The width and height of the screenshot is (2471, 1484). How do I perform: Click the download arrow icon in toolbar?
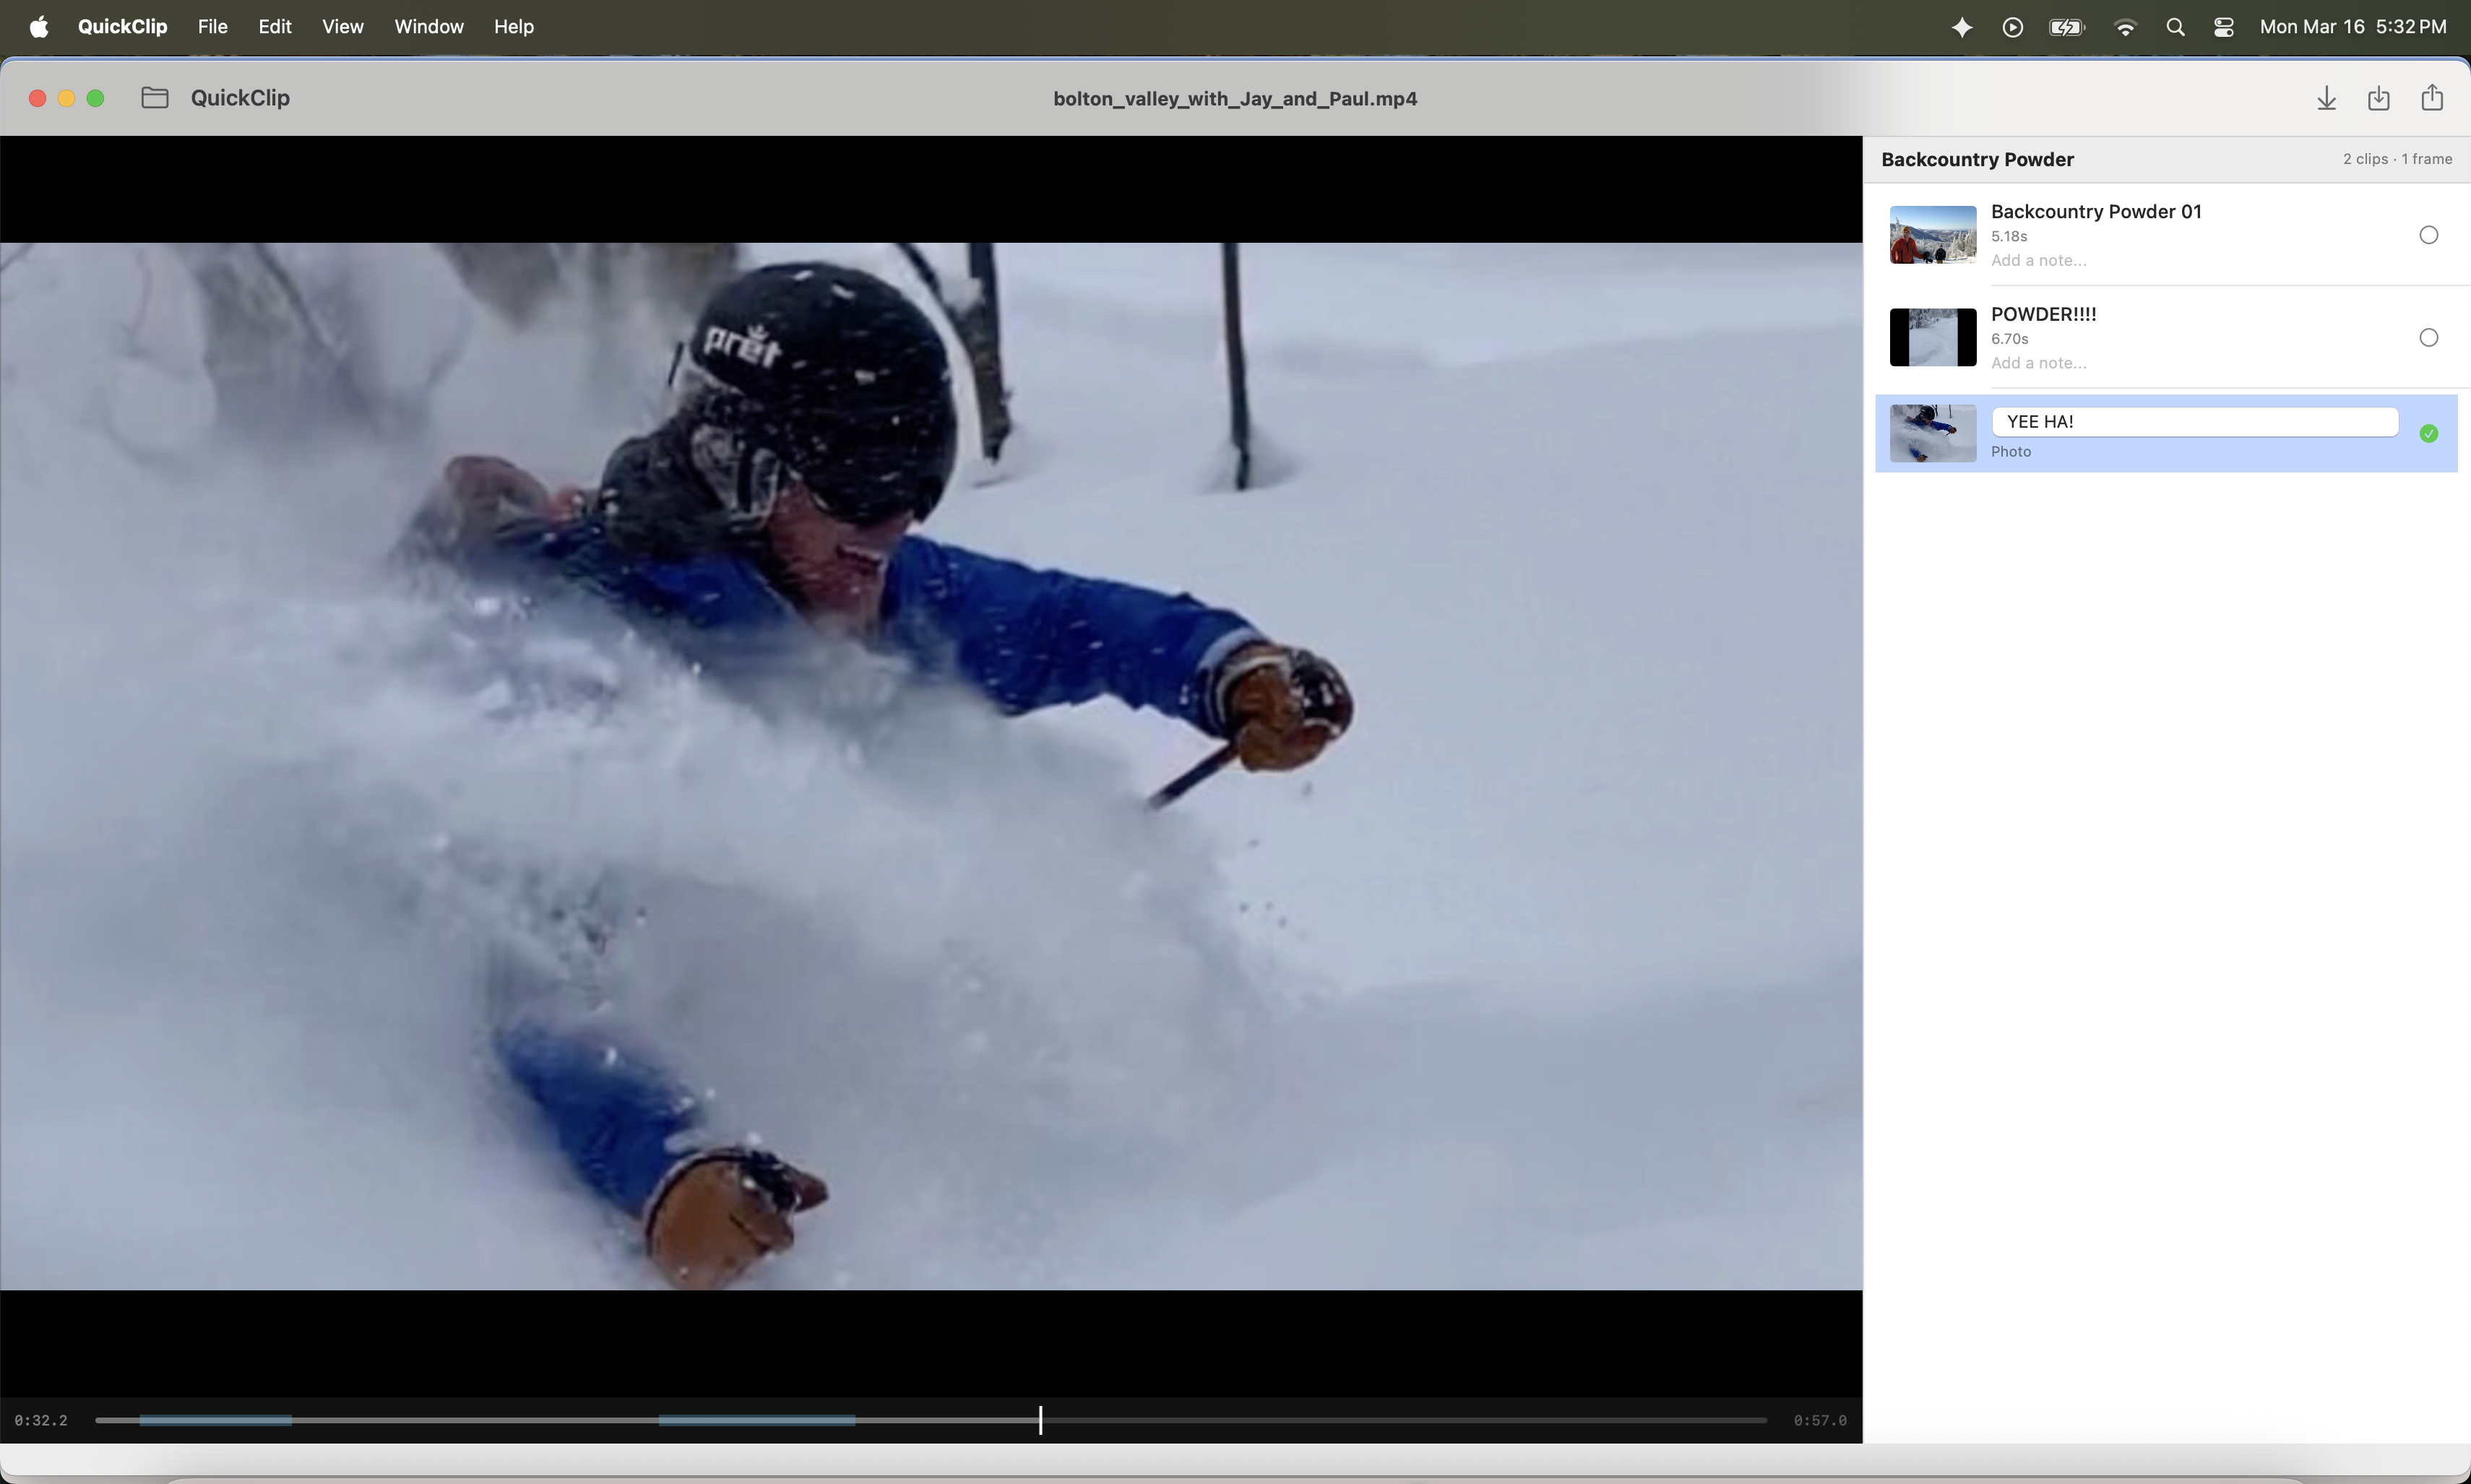click(2326, 98)
